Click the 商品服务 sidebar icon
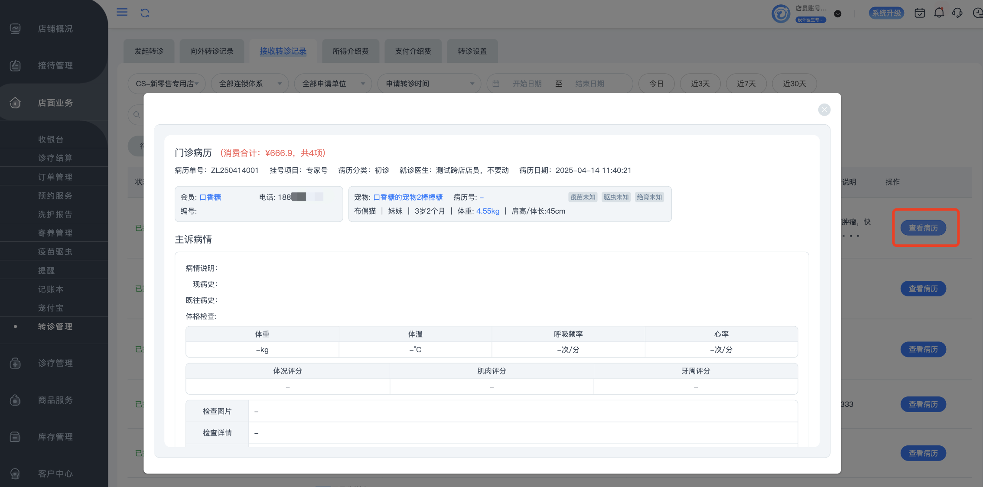Viewport: 983px width, 487px height. tap(15, 400)
